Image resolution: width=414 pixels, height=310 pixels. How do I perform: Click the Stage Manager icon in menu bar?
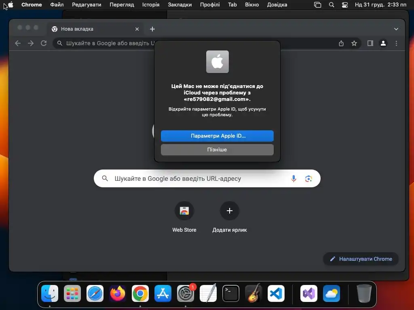pos(318,5)
